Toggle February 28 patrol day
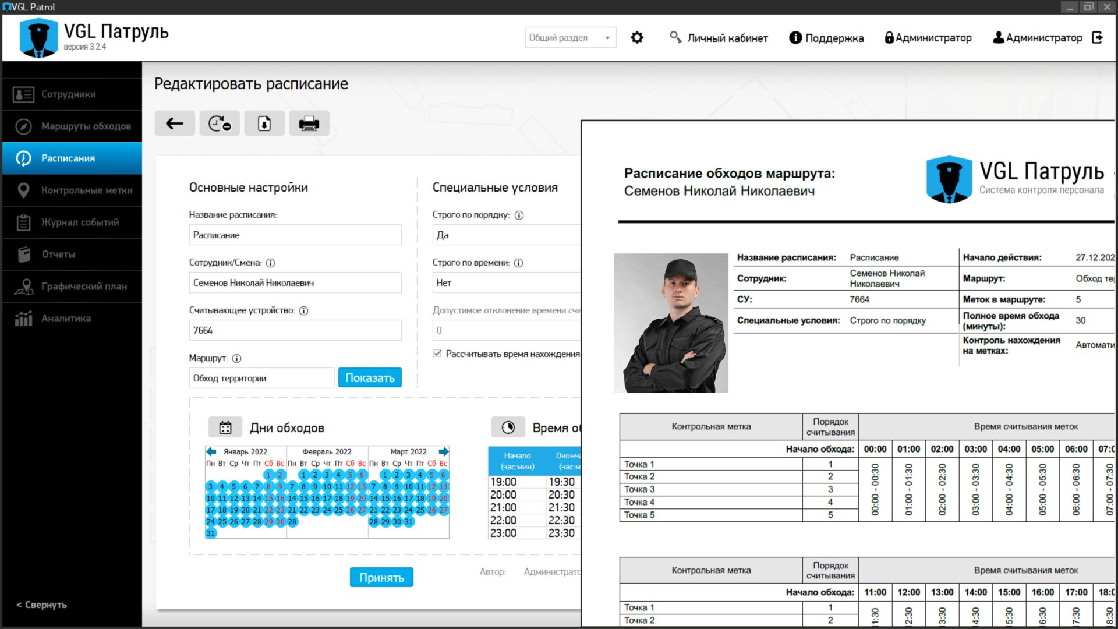 tap(292, 521)
